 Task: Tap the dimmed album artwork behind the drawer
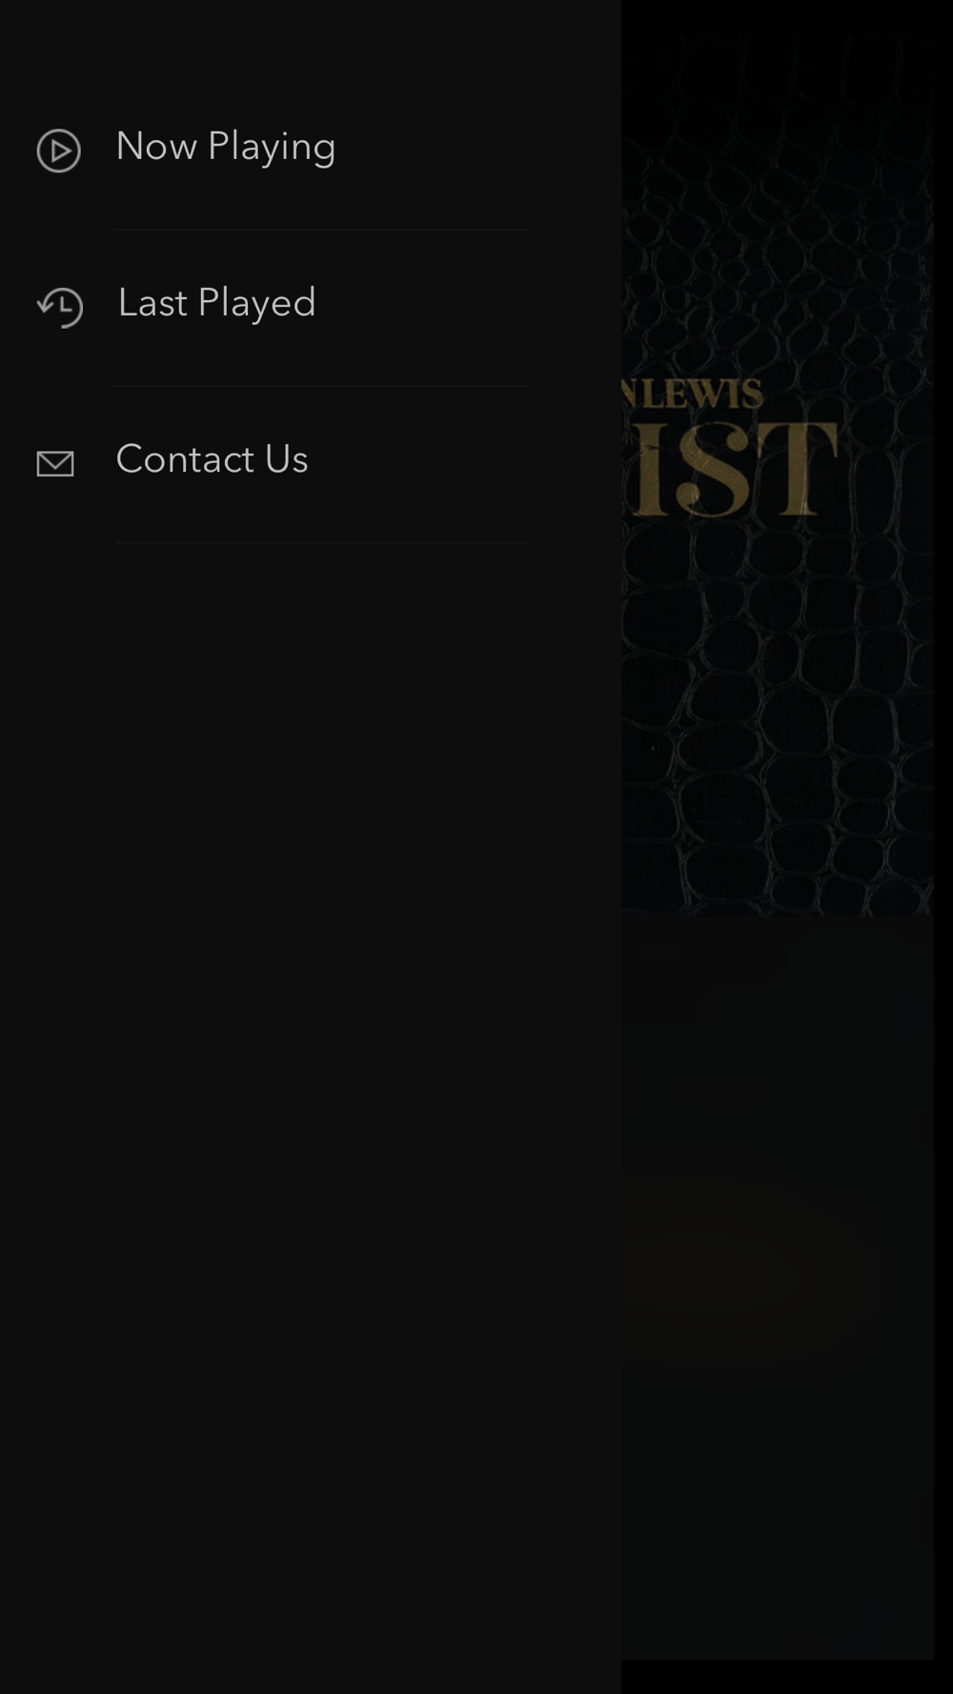778,476
